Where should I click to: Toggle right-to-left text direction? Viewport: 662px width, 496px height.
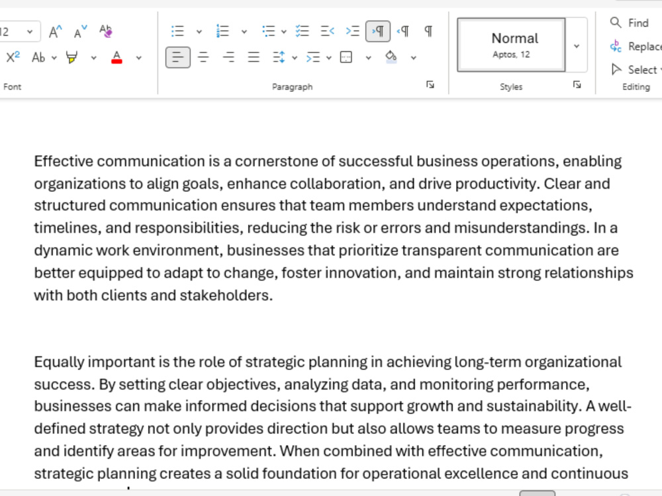tap(403, 31)
